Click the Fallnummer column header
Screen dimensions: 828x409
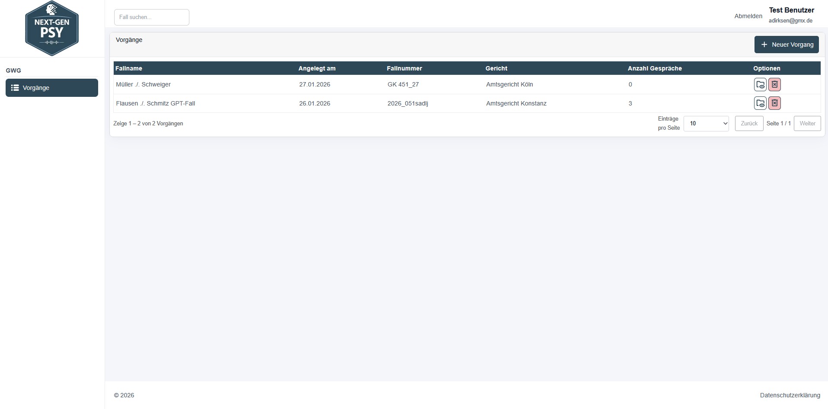pyautogui.click(x=404, y=68)
